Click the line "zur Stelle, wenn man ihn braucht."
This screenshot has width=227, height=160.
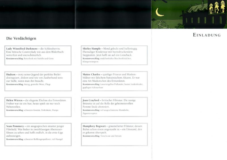[25, 81]
